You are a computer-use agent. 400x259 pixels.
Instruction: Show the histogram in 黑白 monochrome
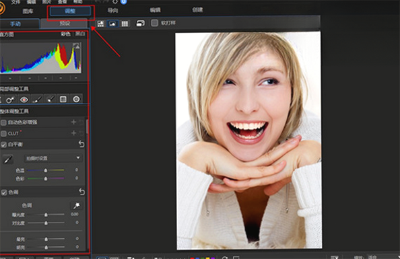[80, 34]
